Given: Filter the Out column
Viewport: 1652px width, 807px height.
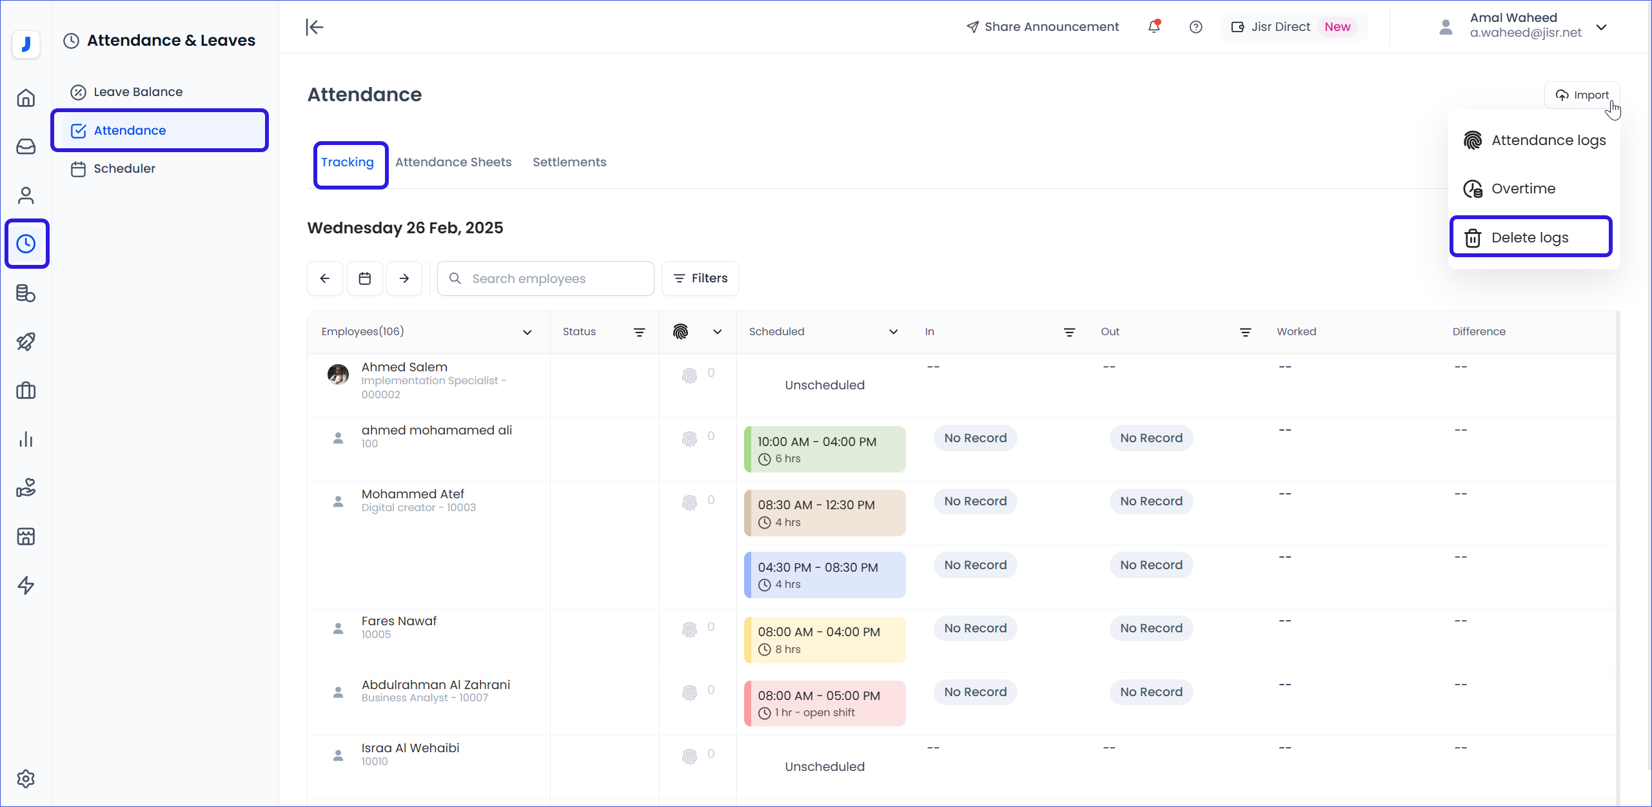Looking at the screenshot, I should pos(1245,332).
